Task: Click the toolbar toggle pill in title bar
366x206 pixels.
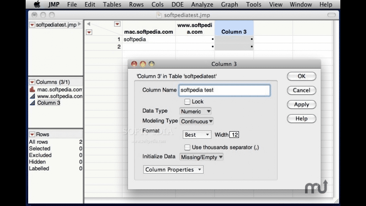Action: pos(332,15)
